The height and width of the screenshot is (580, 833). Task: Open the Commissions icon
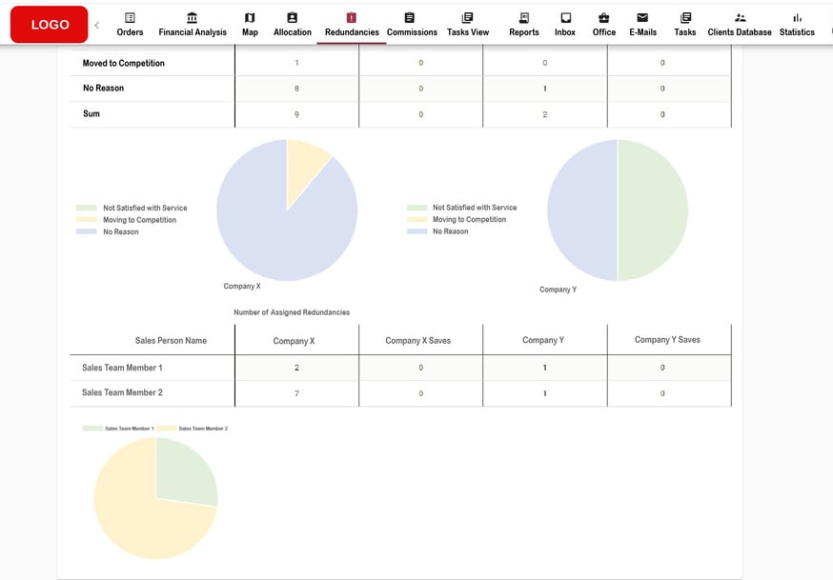coord(411,18)
